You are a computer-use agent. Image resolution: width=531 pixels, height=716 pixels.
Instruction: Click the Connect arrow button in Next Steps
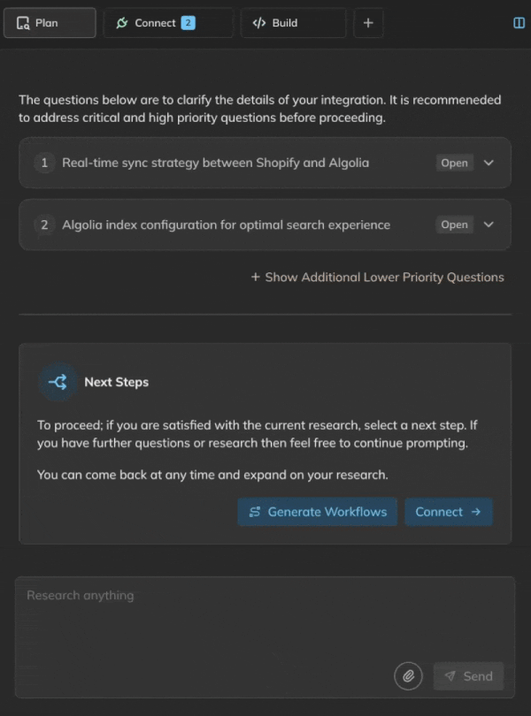(x=448, y=512)
